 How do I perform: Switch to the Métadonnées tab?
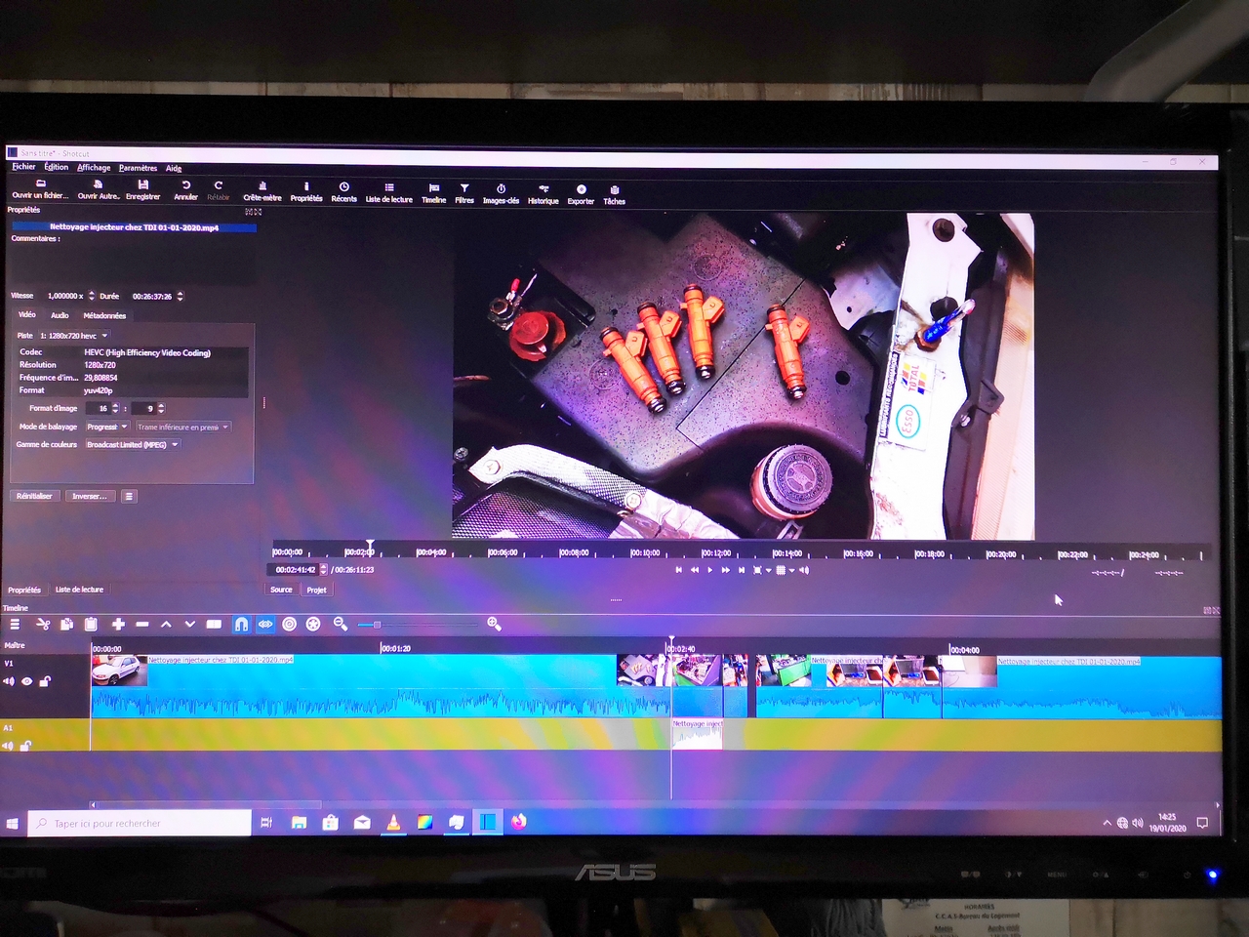click(x=104, y=315)
